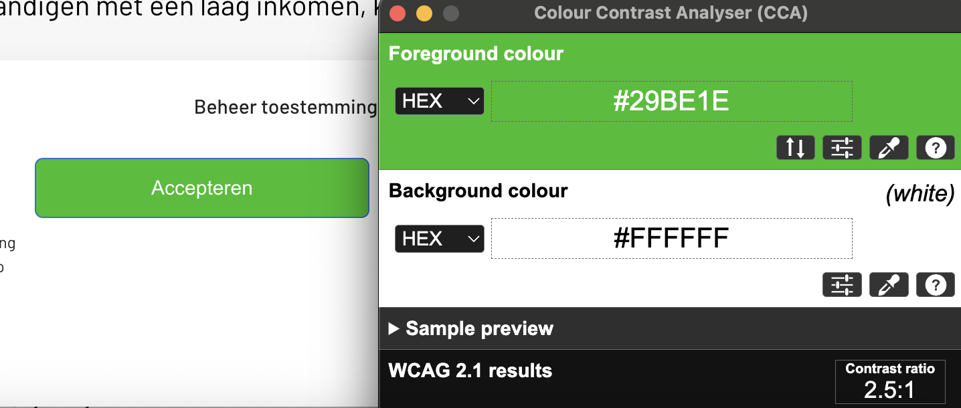The height and width of the screenshot is (408, 961).
Task: Click the green Accepteren button
Action: point(202,188)
